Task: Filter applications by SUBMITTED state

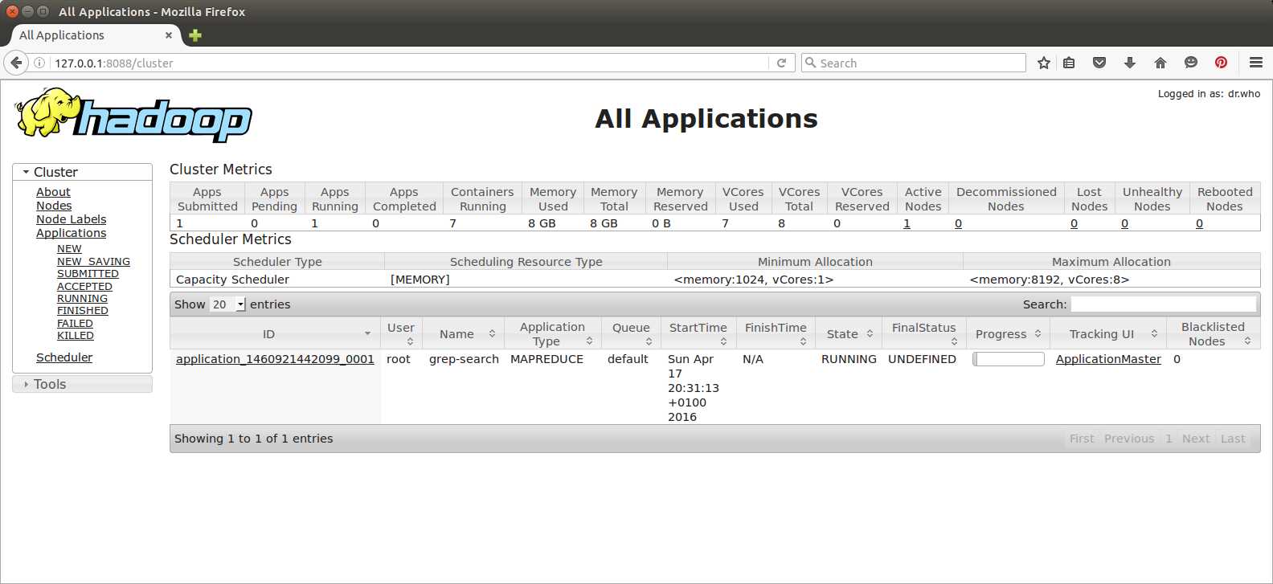Action: [88, 274]
